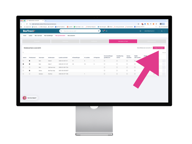Open the deler1@bartrack.nl account menu

pyautogui.click(x=149, y=31)
